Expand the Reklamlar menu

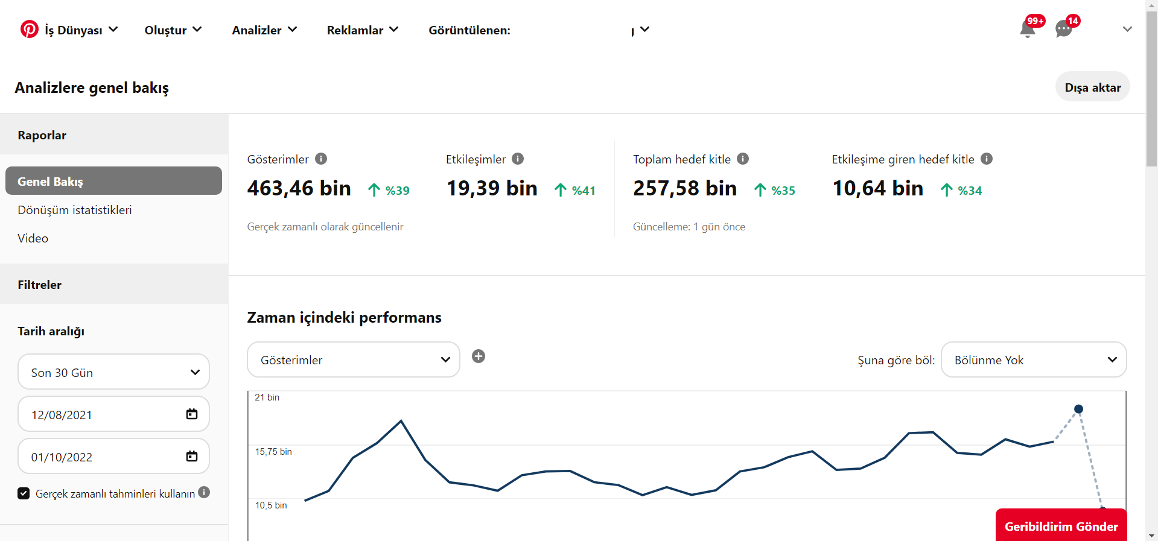coord(363,30)
